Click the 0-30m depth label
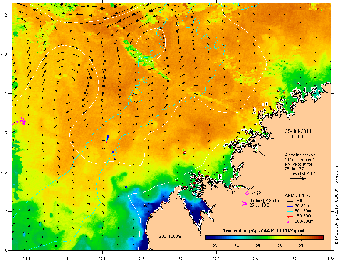Viewport: 339px width, 262px height. [x=301, y=201]
